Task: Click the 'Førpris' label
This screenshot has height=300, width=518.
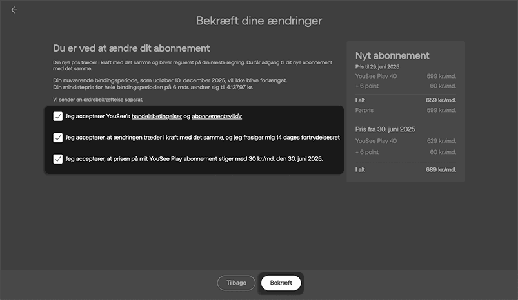Action: tap(364, 110)
